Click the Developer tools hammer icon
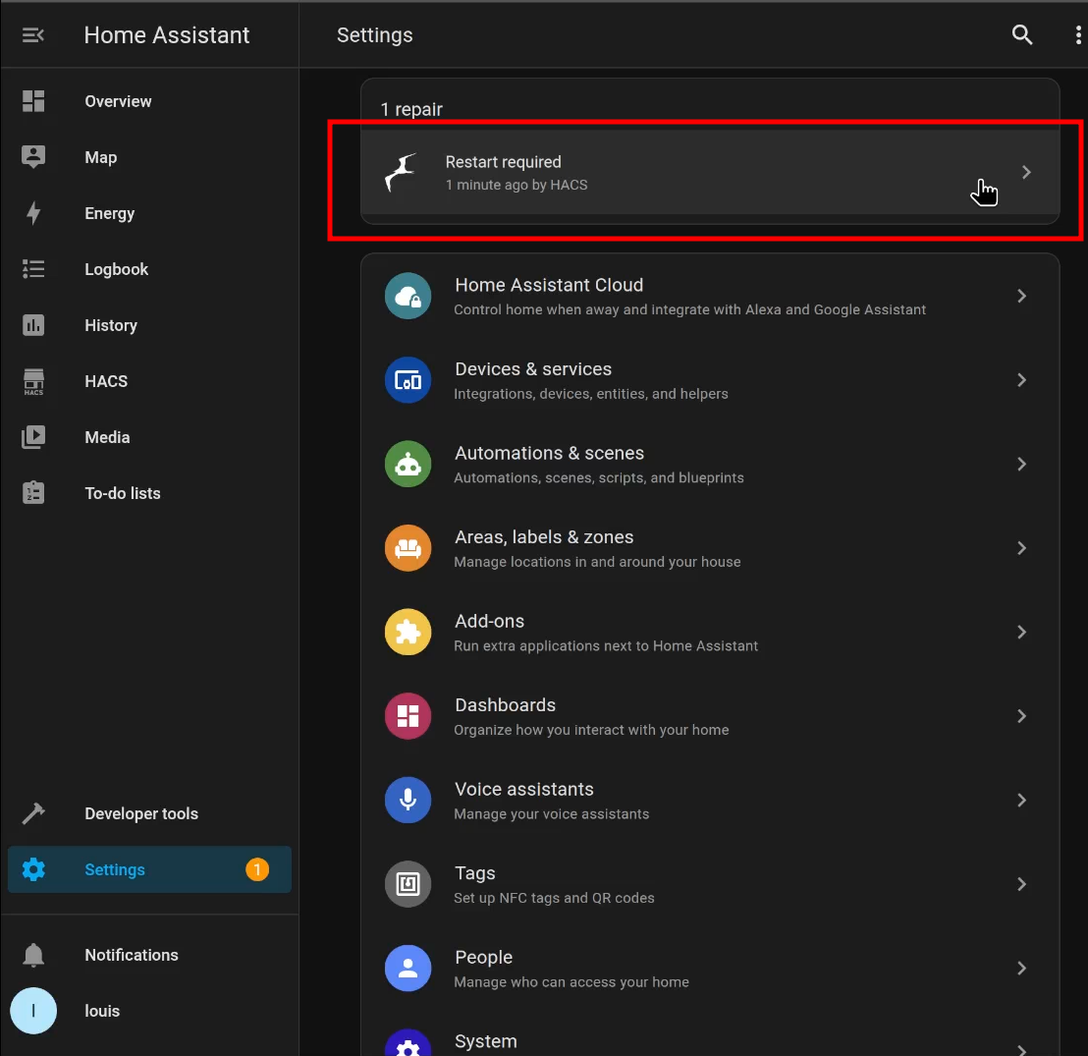Image resolution: width=1088 pixels, height=1056 pixels. (33, 813)
